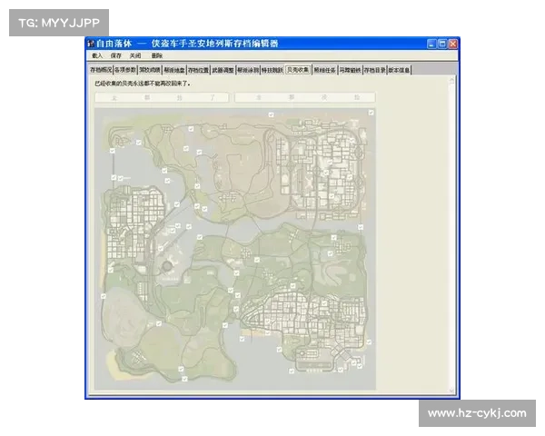This screenshot has width=545, height=436.
Task: Switch to the 各项参数 tab
Action: click(124, 69)
